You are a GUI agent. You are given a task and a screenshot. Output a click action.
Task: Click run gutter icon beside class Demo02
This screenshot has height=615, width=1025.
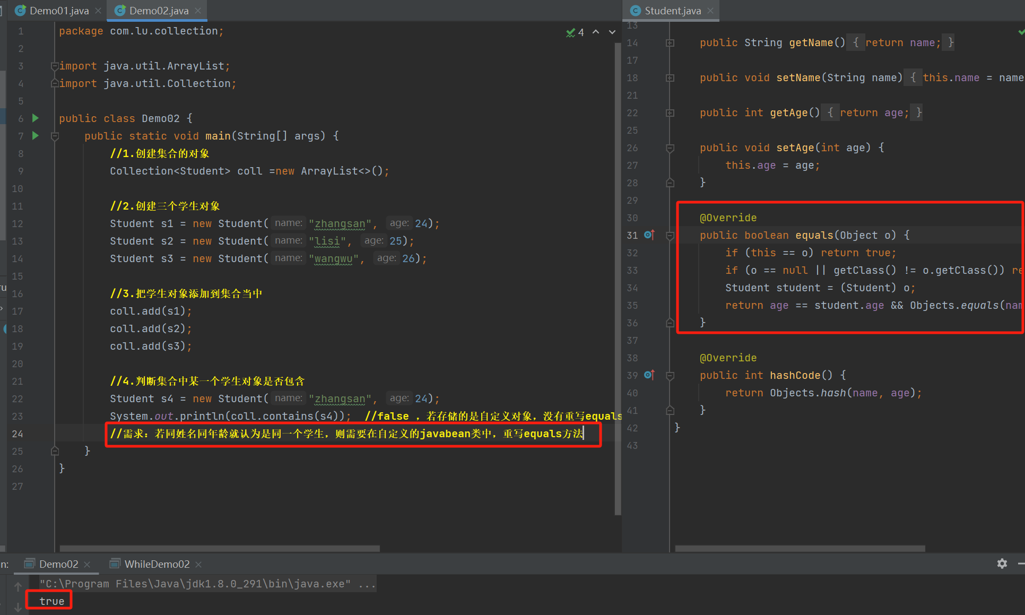click(36, 118)
